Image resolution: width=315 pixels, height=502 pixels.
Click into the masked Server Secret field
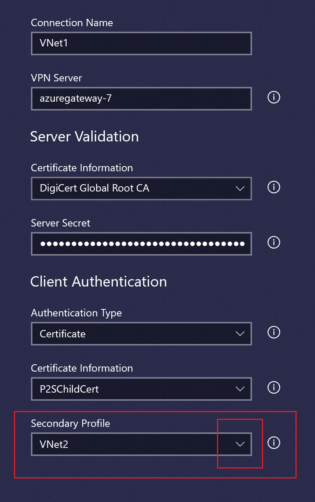(x=141, y=244)
